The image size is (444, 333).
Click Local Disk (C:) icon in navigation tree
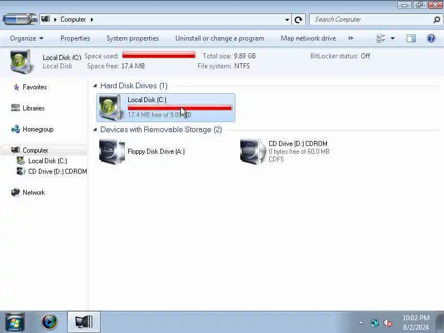pyautogui.click(x=21, y=160)
